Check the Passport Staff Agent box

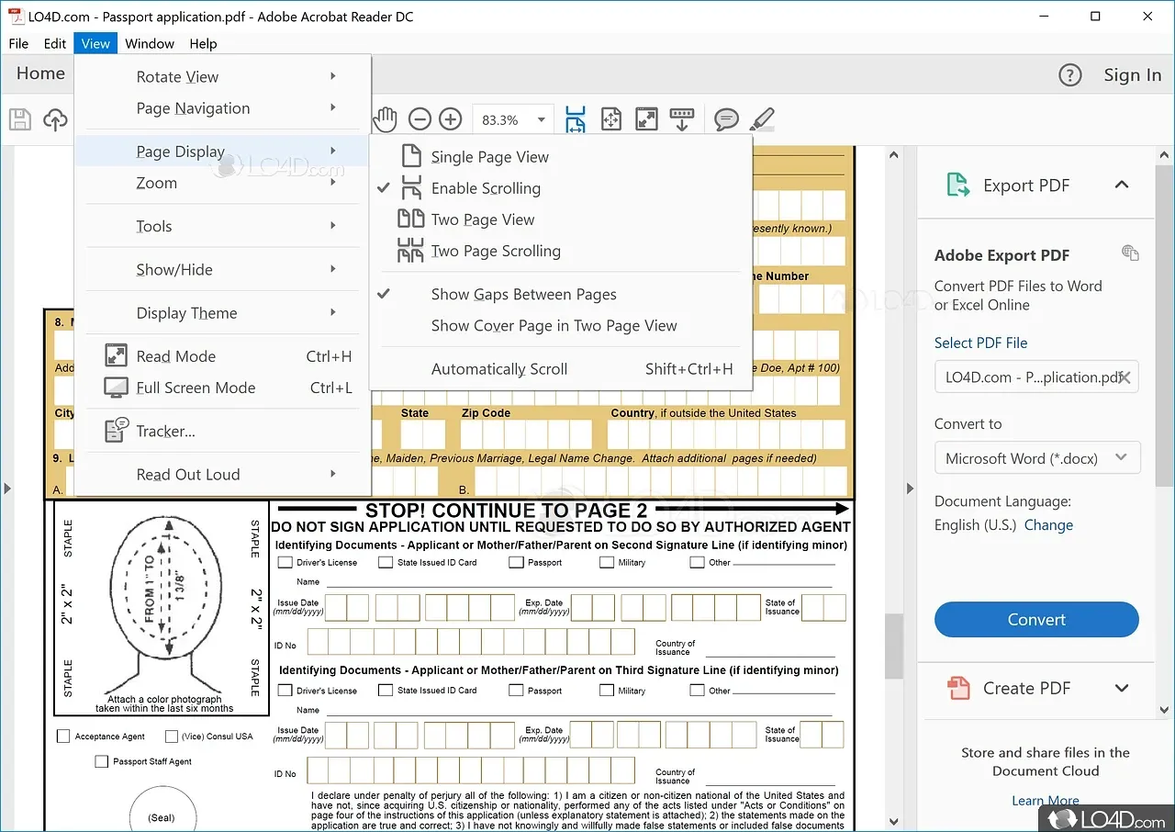pyautogui.click(x=102, y=761)
